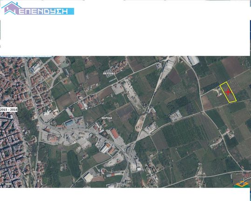251x201 pixels.
Task: Click the red-roofed warehouse in the map center
Action: (x=115, y=133)
